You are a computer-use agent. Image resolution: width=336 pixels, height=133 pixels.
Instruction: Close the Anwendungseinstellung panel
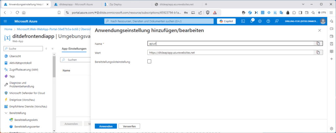320,30
